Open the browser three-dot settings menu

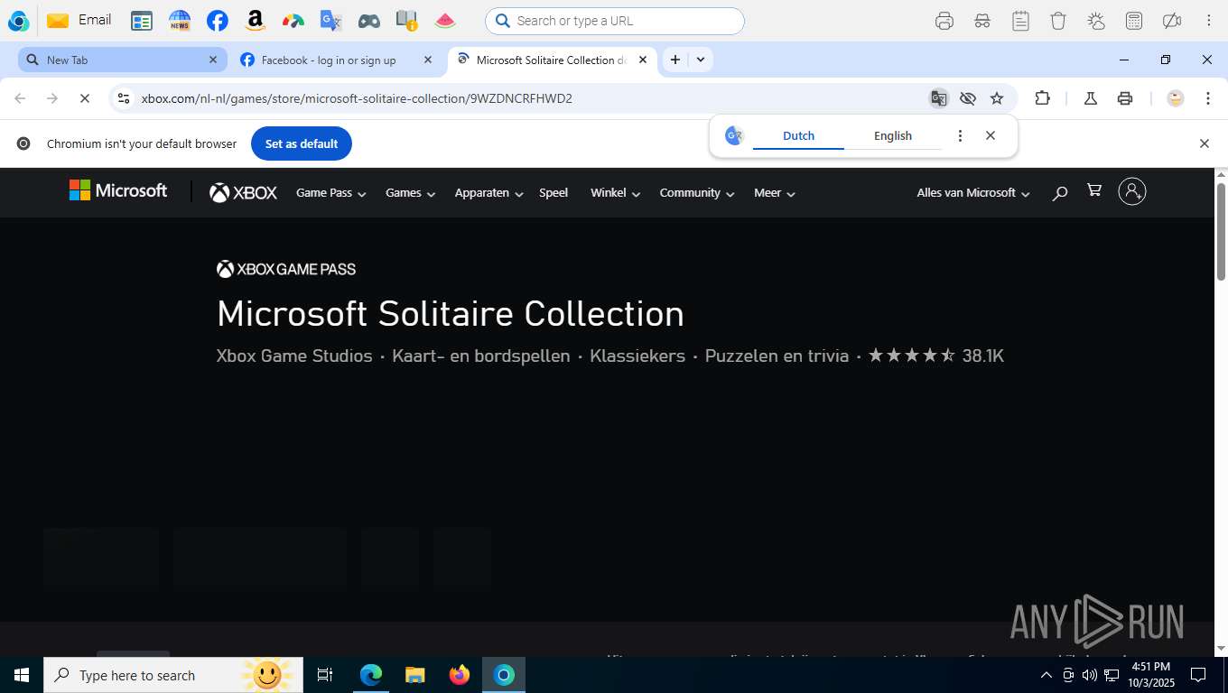(1208, 98)
